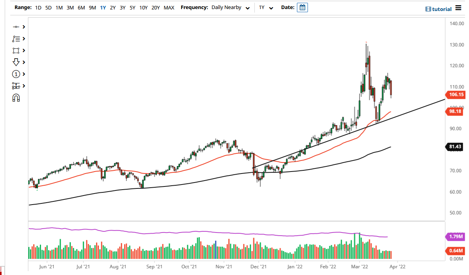Expand the numbered annotation tool options arrow
The height and width of the screenshot is (275, 469).
pos(24,74)
